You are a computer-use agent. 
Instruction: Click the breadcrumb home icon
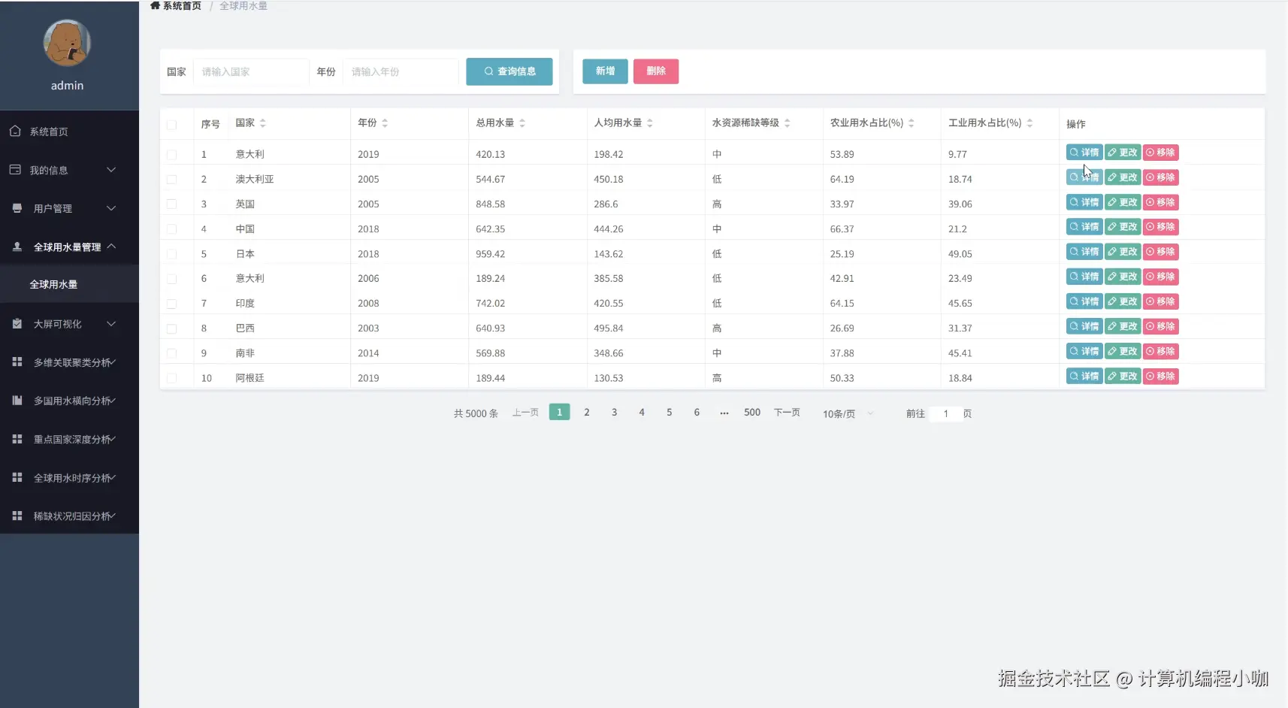point(156,6)
